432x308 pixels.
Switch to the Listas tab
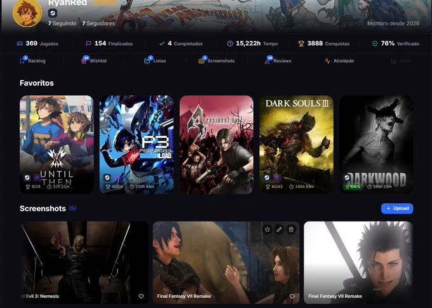155,61
